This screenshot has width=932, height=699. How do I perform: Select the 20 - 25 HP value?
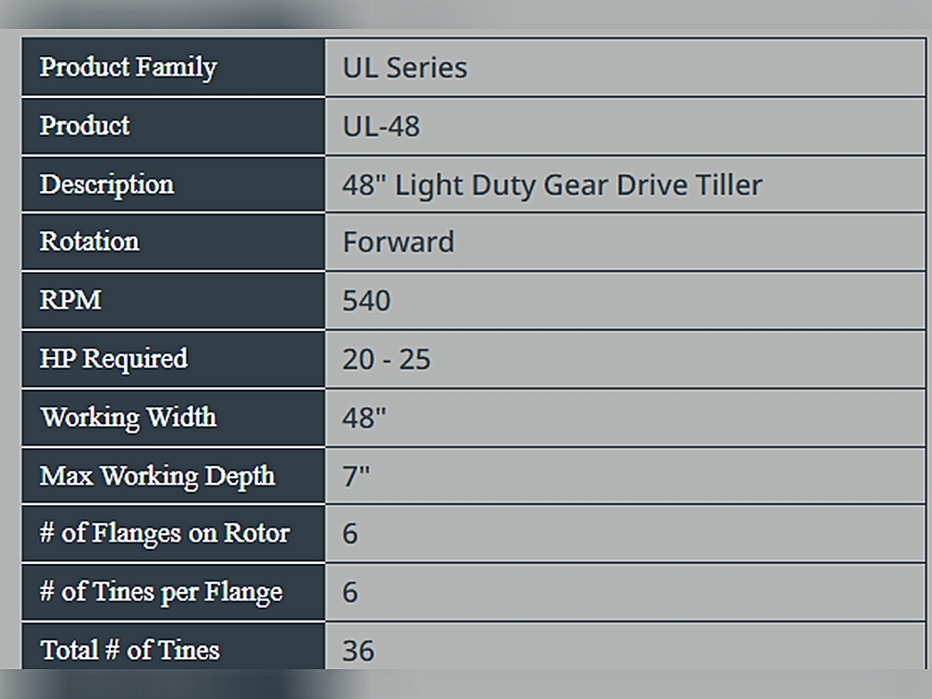(386, 360)
